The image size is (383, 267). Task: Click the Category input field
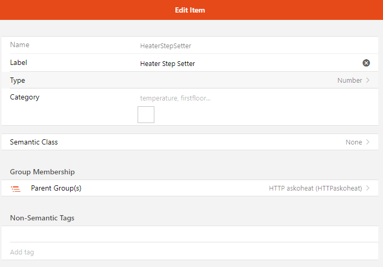tap(254, 98)
